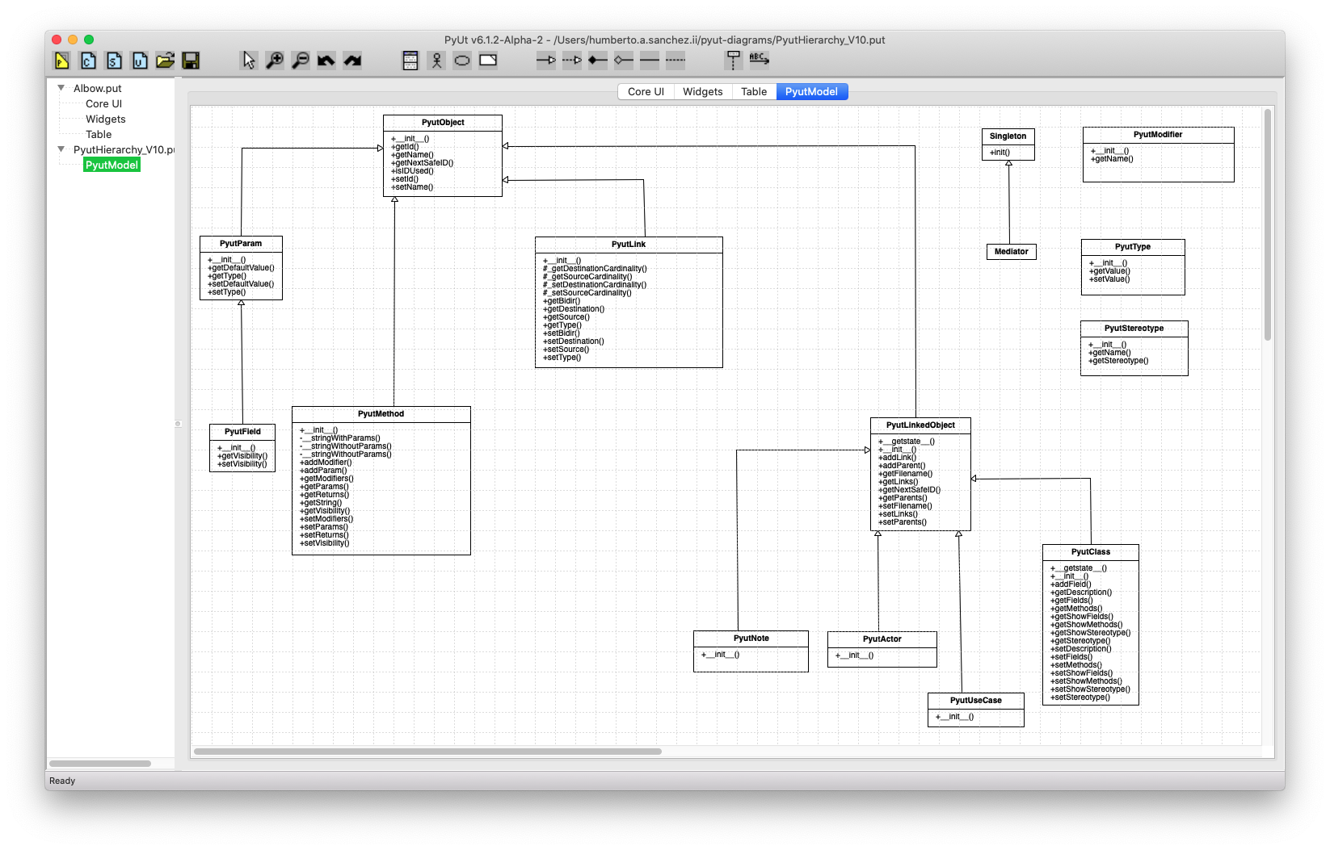Image resolution: width=1330 pixels, height=850 pixels.
Task: Click the PyutLink class title
Action: click(x=629, y=245)
